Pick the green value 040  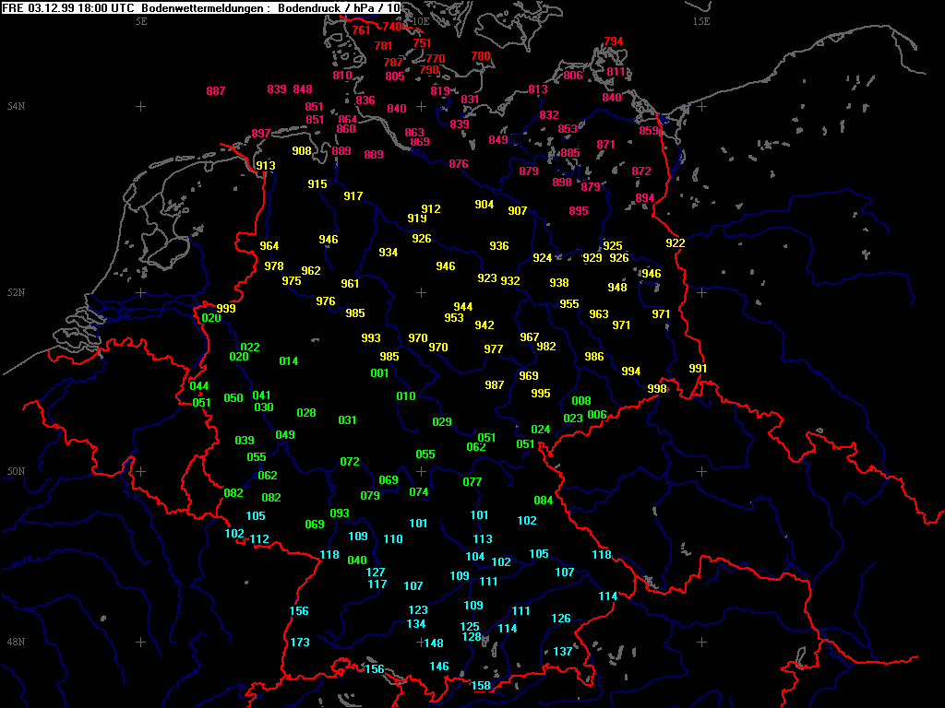[357, 560]
